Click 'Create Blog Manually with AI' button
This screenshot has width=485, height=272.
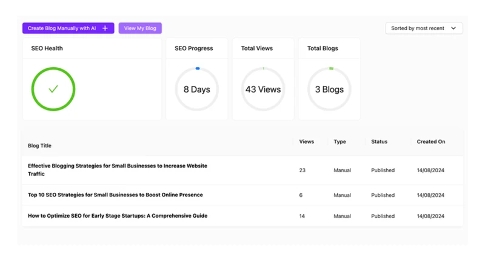(x=68, y=28)
